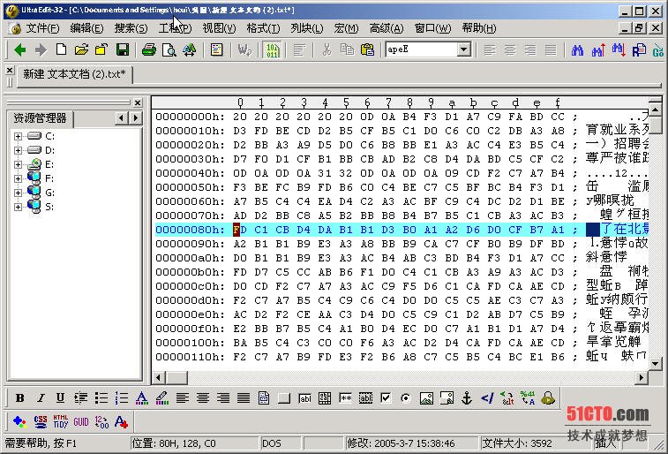668x454 pixels.
Task: Select the 新建 文本文档 (2).txt file tab
Action: [74, 74]
